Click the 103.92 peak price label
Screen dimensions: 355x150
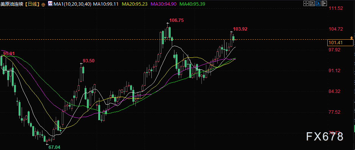pyautogui.click(x=240, y=29)
